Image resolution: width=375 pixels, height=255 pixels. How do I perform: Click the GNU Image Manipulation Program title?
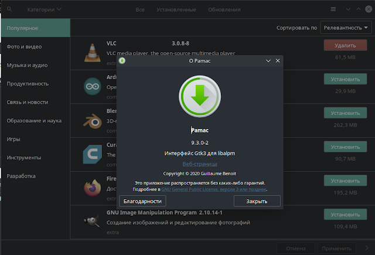pos(151,212)
